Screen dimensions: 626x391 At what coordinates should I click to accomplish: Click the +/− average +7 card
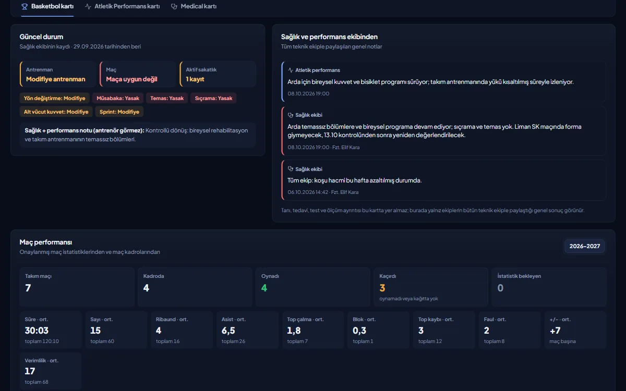point(575,330)
